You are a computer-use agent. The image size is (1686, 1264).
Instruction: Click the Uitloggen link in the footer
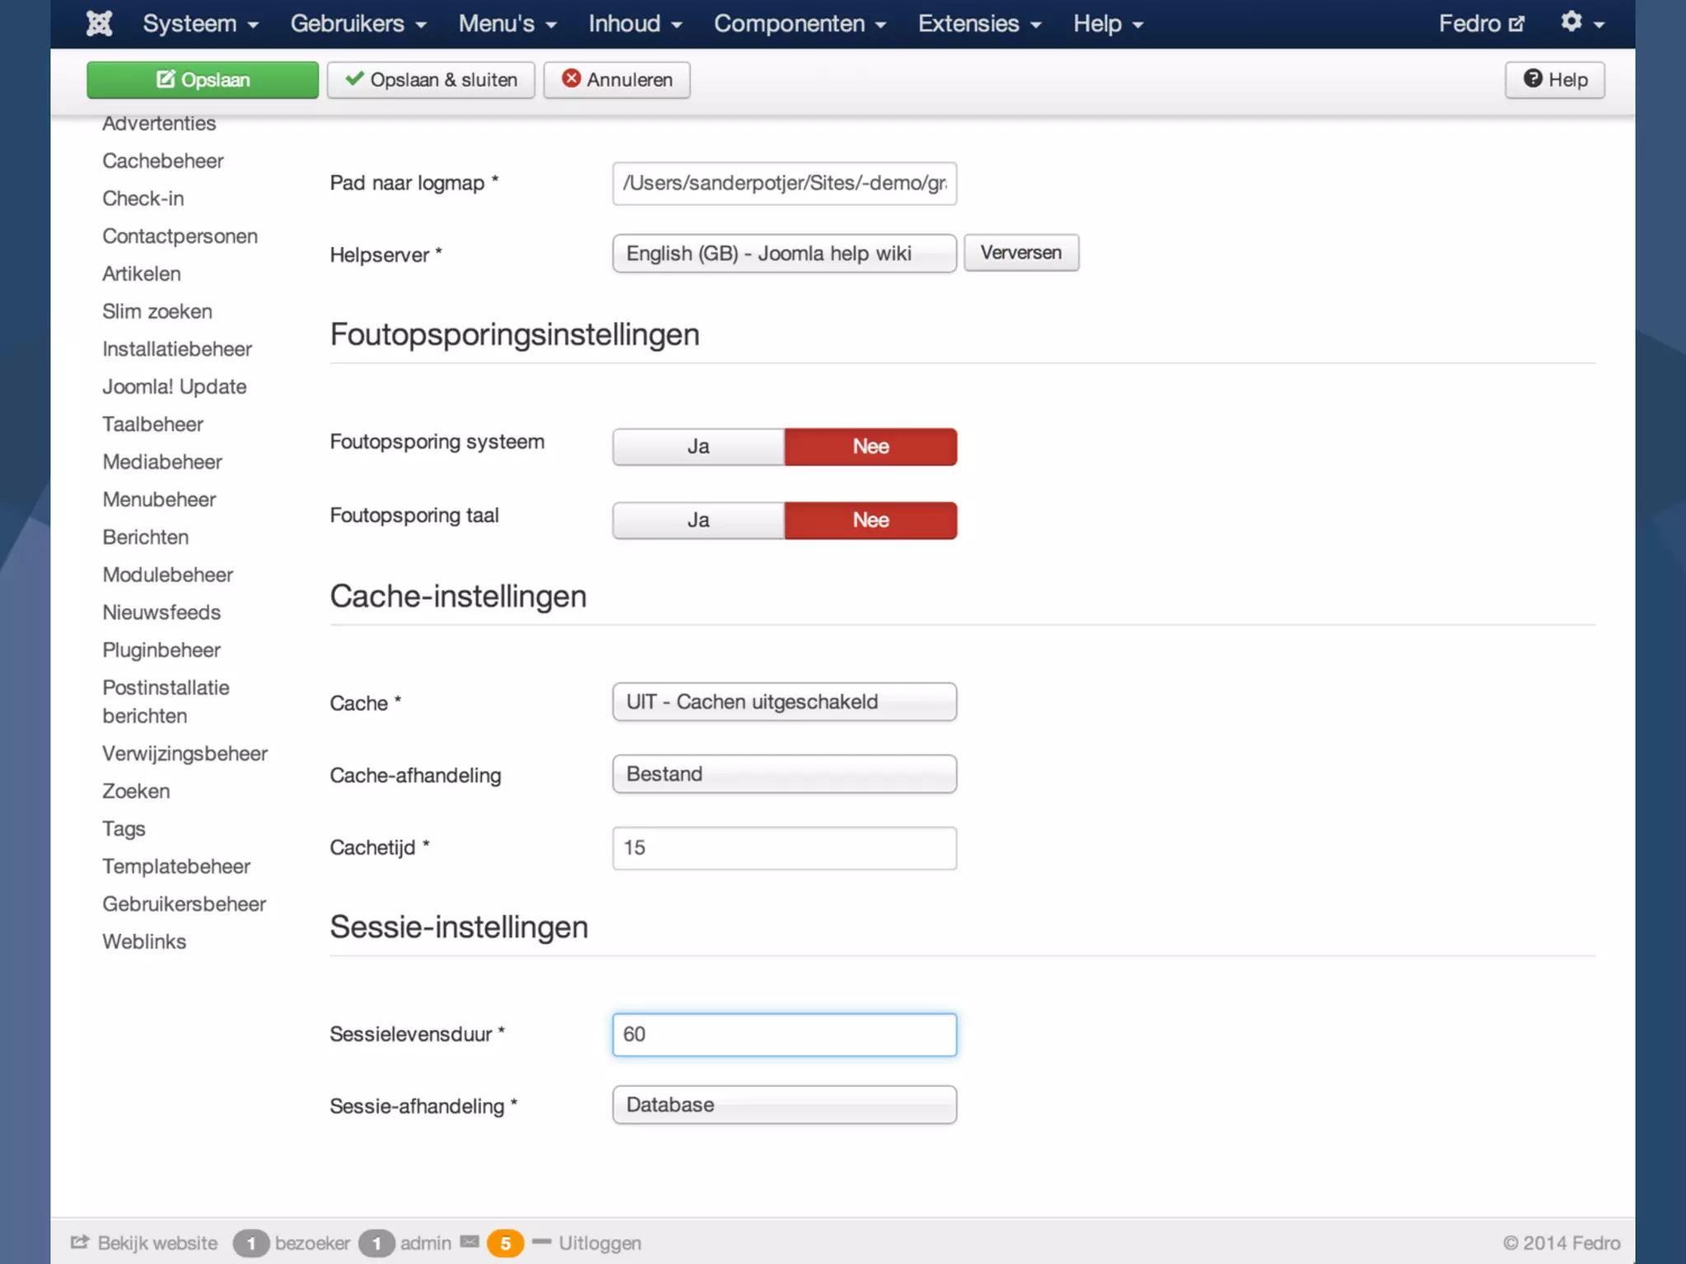click(599, 1243)
